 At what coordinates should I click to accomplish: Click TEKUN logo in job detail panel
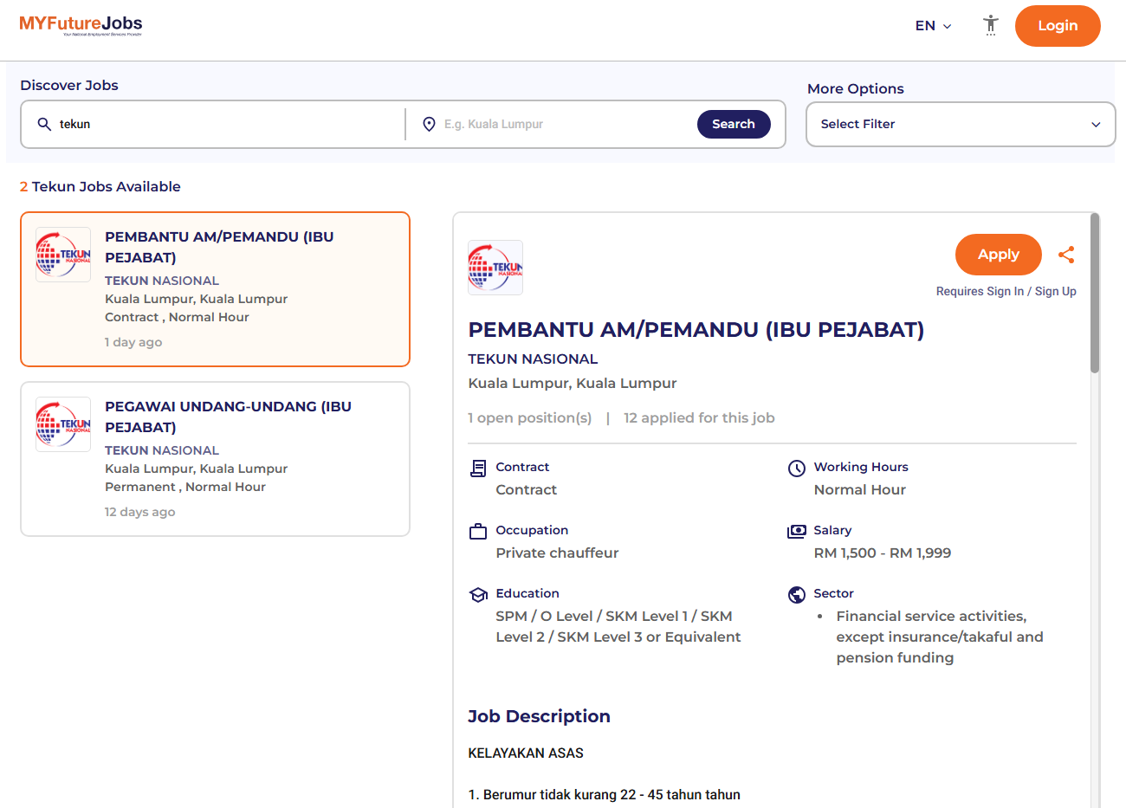tap(495, 268)
